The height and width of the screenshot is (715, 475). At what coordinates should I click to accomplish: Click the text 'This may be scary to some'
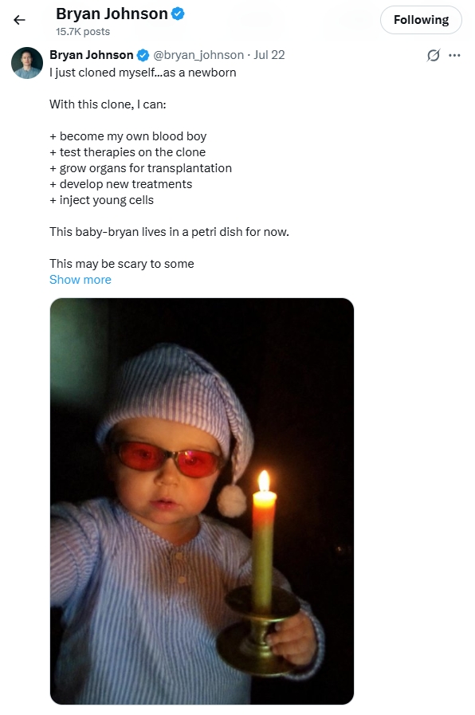(x=122, y=264)
